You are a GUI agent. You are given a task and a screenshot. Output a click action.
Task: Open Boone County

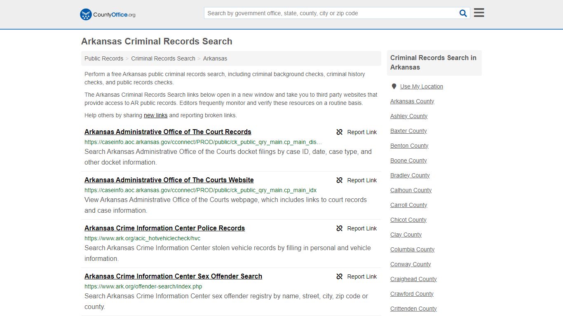click(x=408, y=160)
